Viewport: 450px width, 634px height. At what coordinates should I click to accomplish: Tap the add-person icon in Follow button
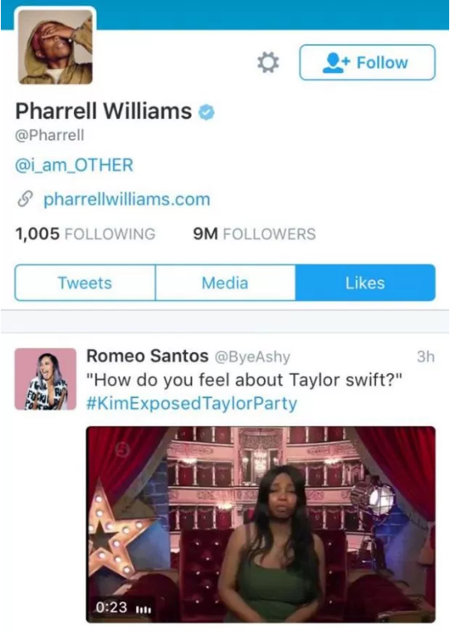(x=335, y=62)
